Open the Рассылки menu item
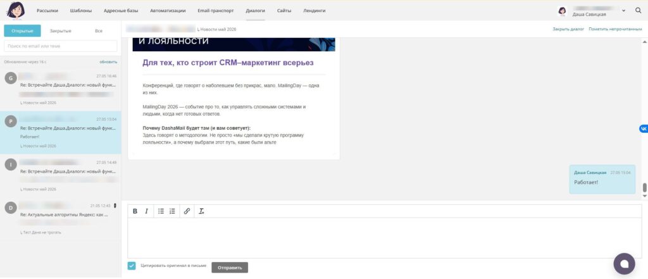 tap(47, 11)
